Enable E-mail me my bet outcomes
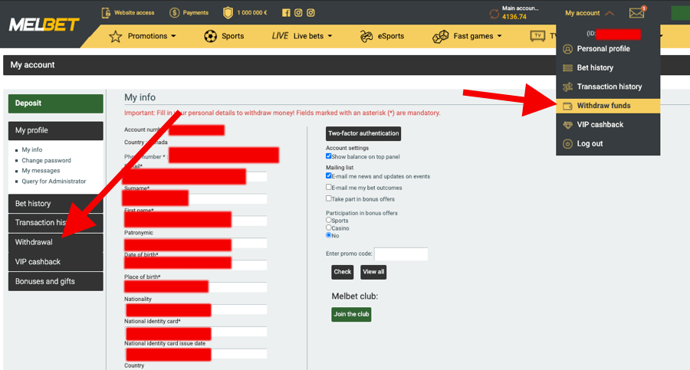Screen dimensions: 690x370 pyautogui.click(x=329, y=187)
